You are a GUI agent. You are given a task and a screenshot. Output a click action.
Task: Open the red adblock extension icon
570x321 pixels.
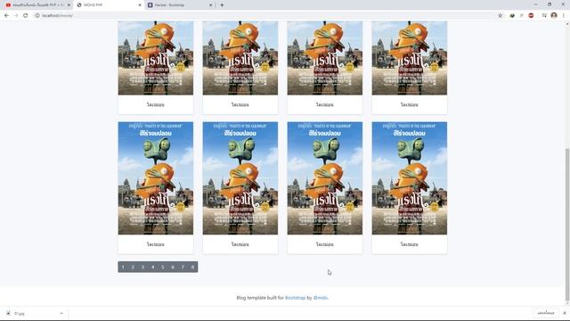click(x=531, y=16)
